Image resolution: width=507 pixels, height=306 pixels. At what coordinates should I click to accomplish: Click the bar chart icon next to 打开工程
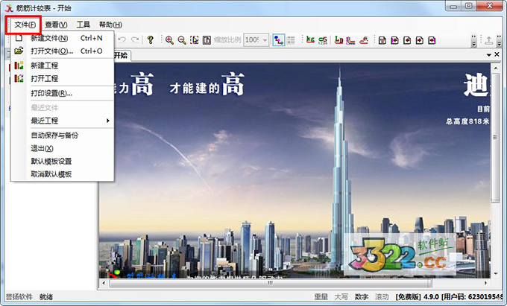tap(19, 78)
